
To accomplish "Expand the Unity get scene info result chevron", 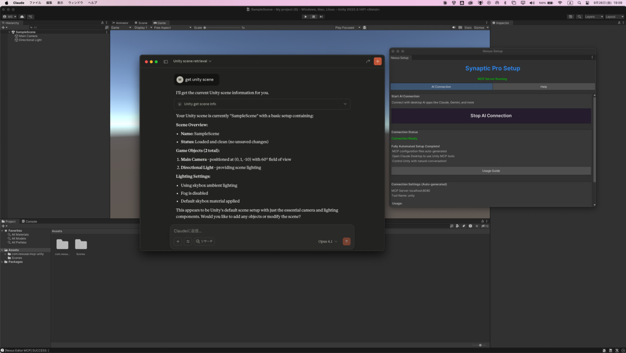I will click(x=345, y=104).
